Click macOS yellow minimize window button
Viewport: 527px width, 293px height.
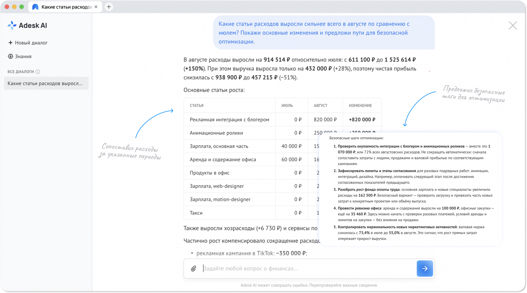click(x=14, y=7)
